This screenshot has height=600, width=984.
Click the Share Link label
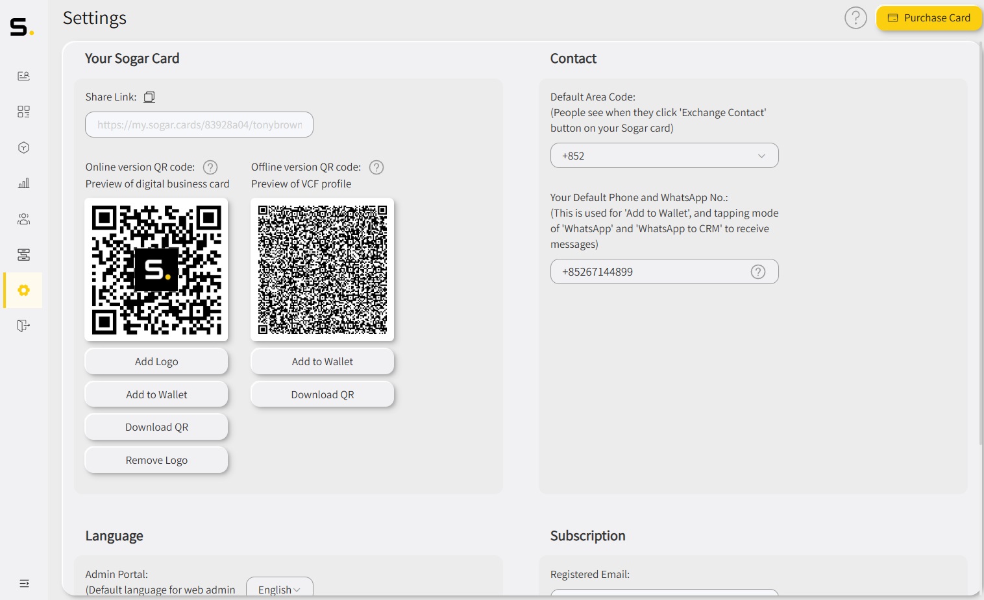pyautogui.click(x=111, y=97)
